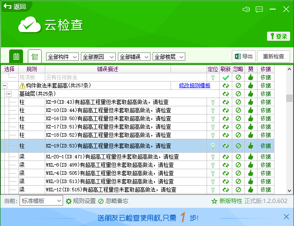Refresh the 基础层 group
294x226 pixels.
click(x=226, y=94)
